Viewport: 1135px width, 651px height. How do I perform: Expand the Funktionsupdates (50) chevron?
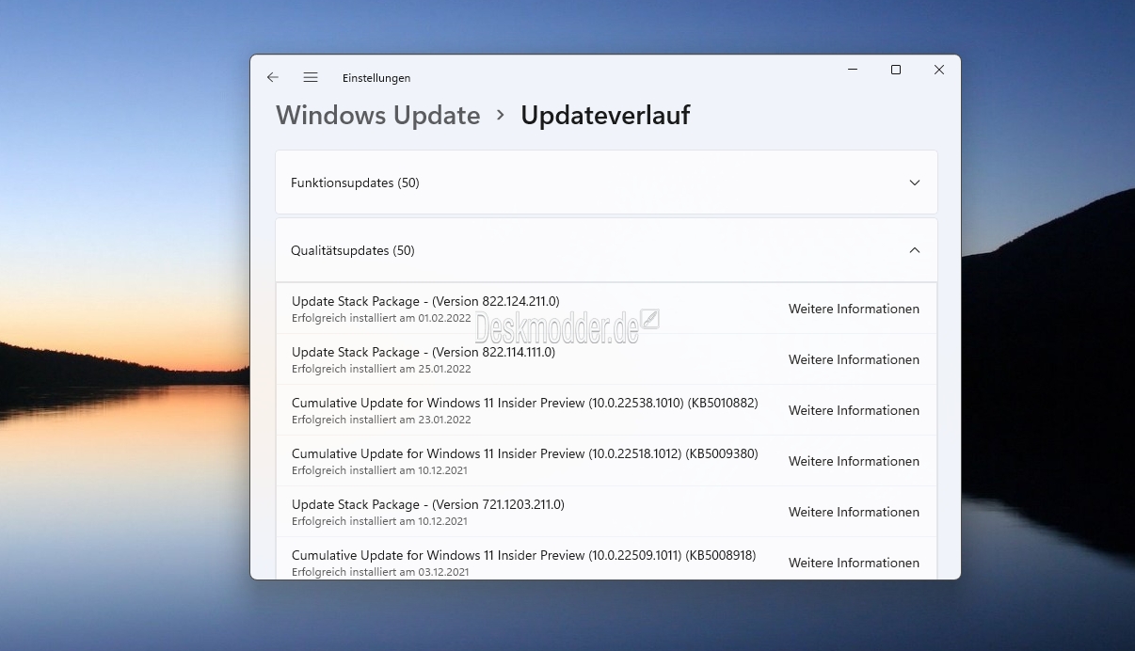(x=915, y=183)
